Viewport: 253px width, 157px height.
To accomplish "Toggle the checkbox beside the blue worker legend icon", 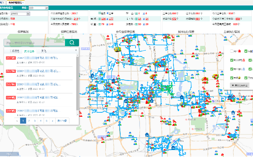I will [x=232, y=69].
